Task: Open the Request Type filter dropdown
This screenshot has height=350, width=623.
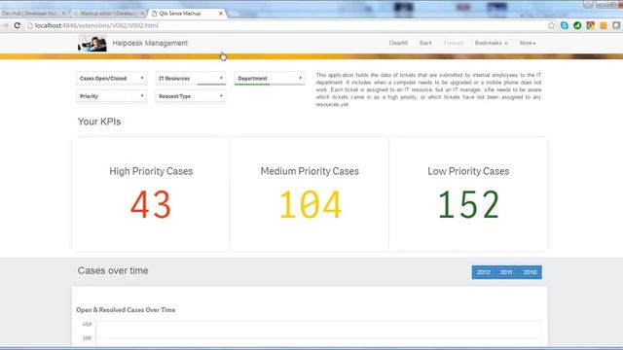Action: tap(191, 96)
